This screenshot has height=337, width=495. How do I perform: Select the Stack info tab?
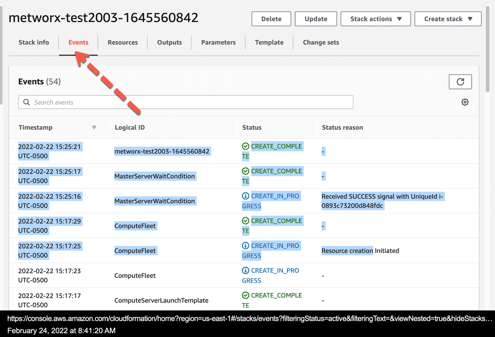pos(34,42)
